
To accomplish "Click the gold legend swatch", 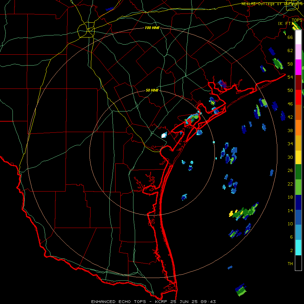I will pos(298,143).
